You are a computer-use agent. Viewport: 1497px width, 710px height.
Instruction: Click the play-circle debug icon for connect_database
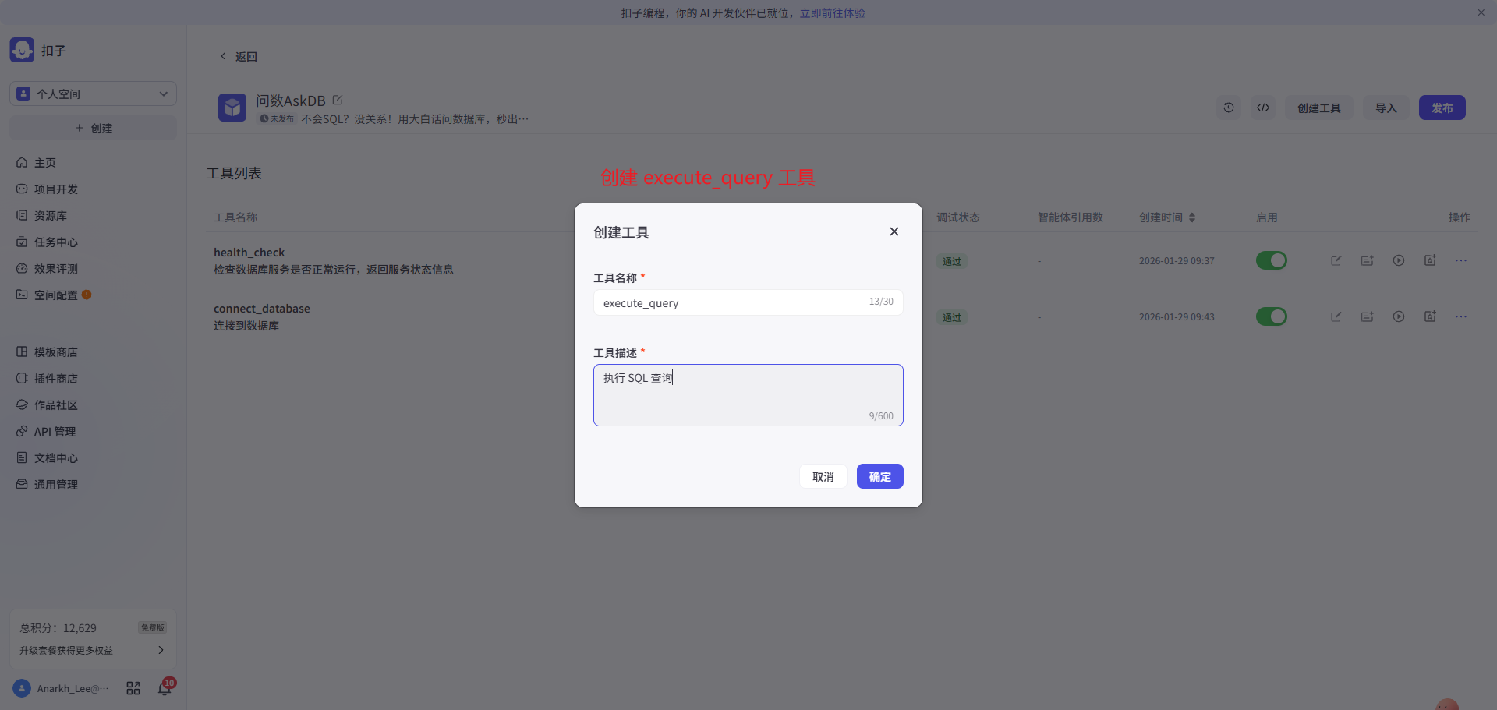pos(1399,316)
